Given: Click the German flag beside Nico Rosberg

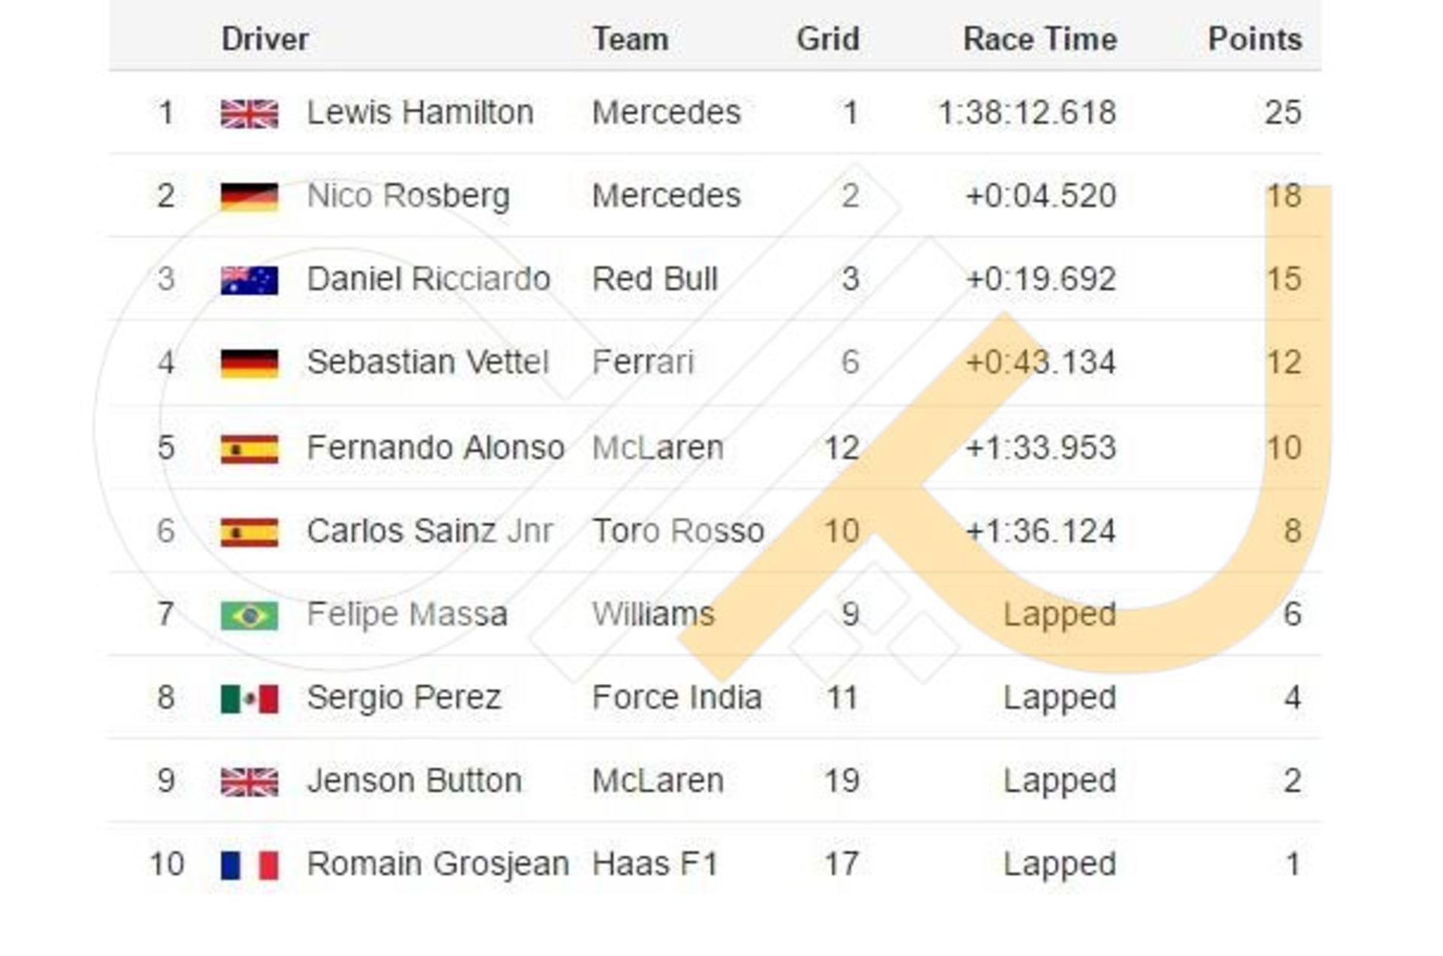Looking at the screenshot, I should [250, 197].
